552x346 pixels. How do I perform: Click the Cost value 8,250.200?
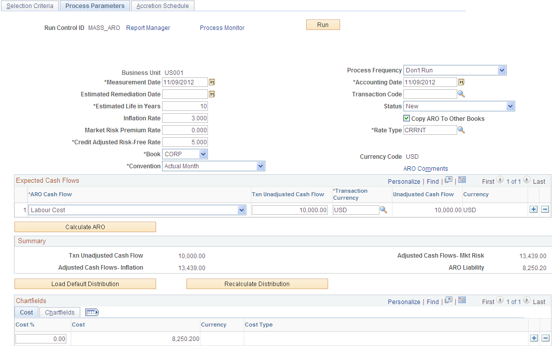(x=185, y=339)
